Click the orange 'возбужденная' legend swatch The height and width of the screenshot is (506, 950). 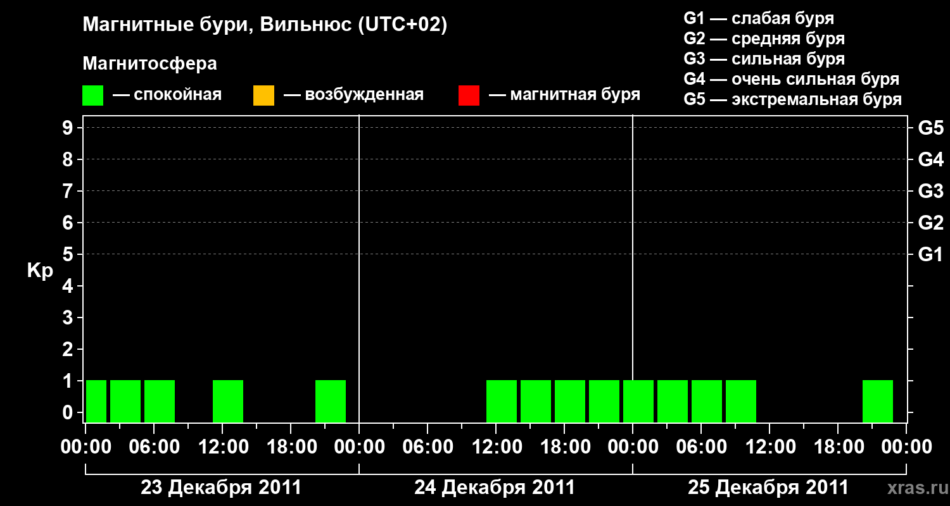263,95
